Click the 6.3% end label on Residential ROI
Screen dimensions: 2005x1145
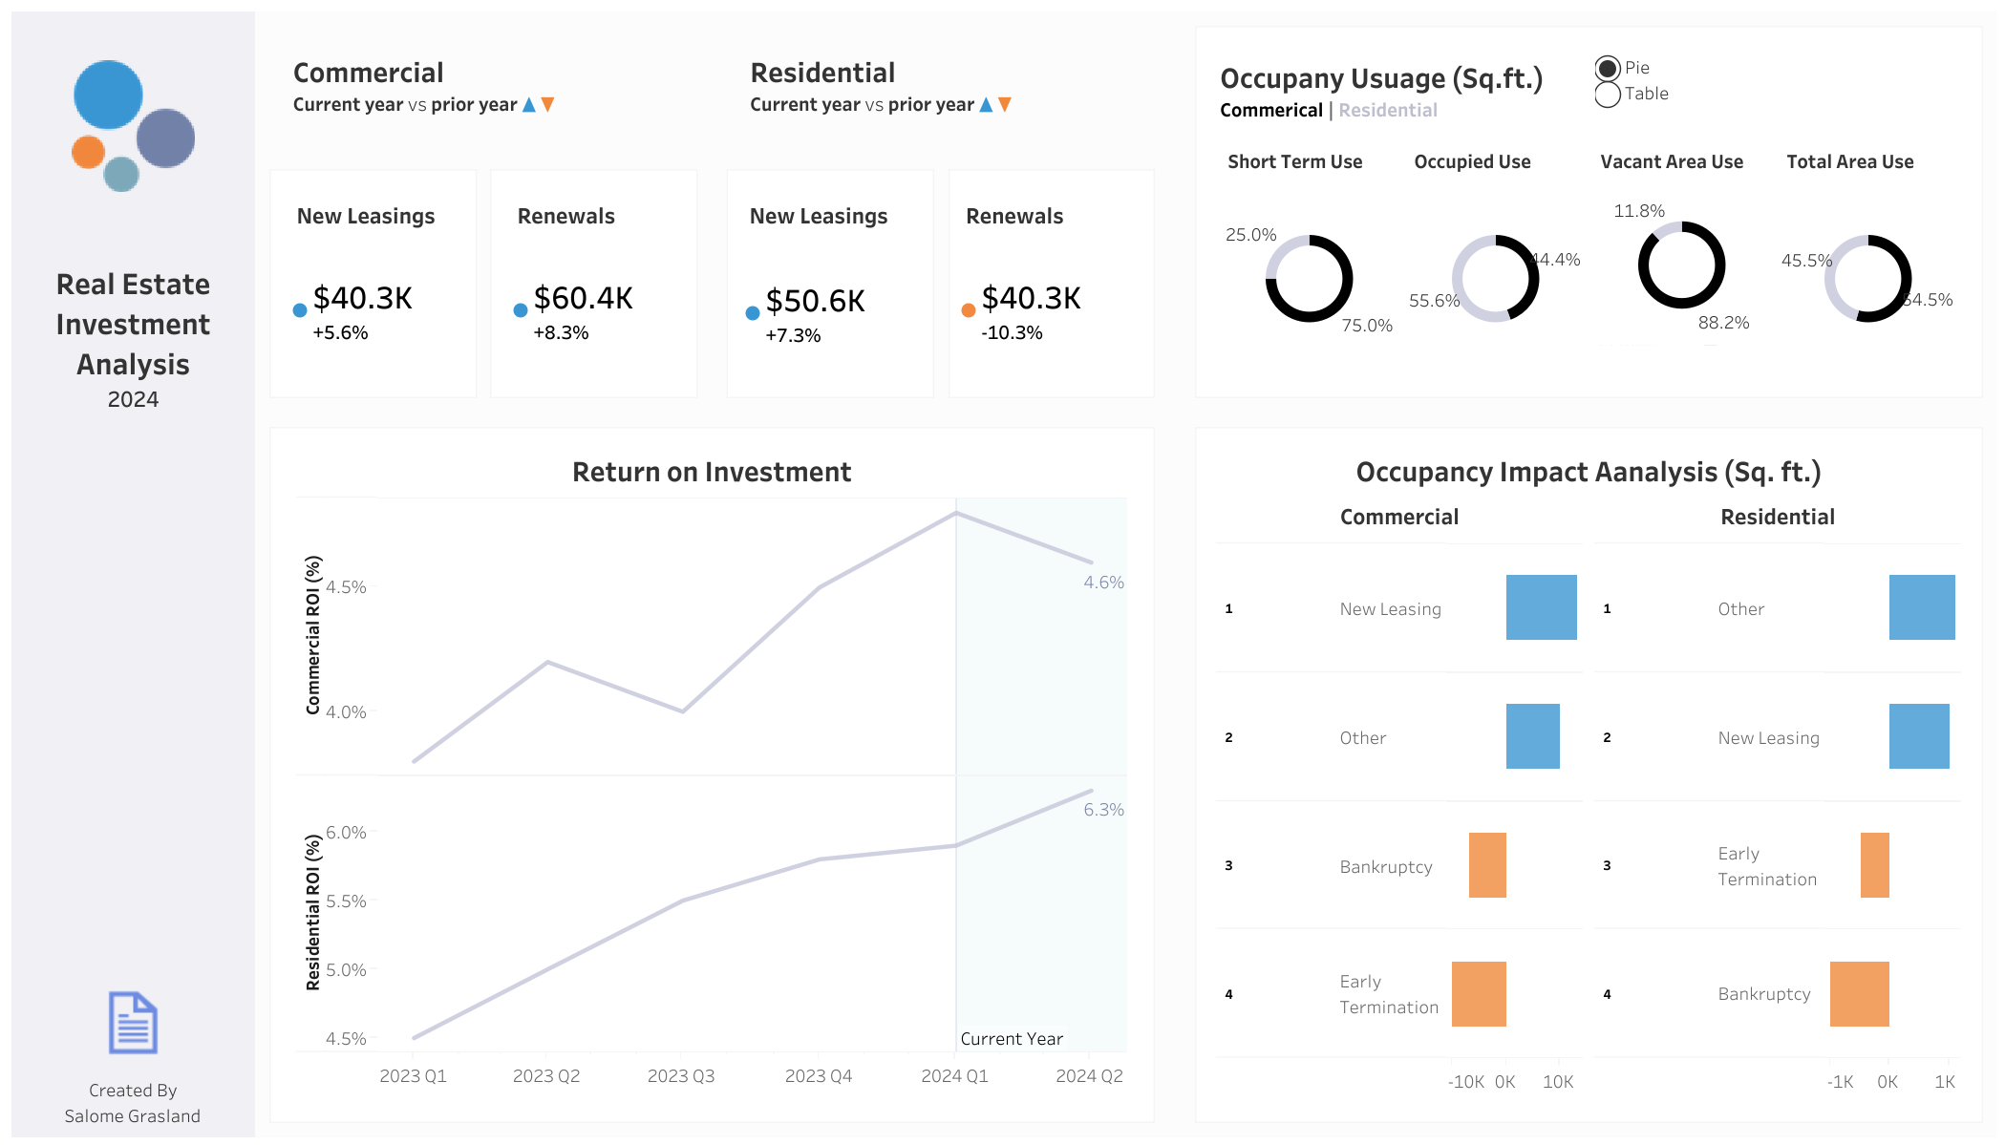coord(1103,810)
